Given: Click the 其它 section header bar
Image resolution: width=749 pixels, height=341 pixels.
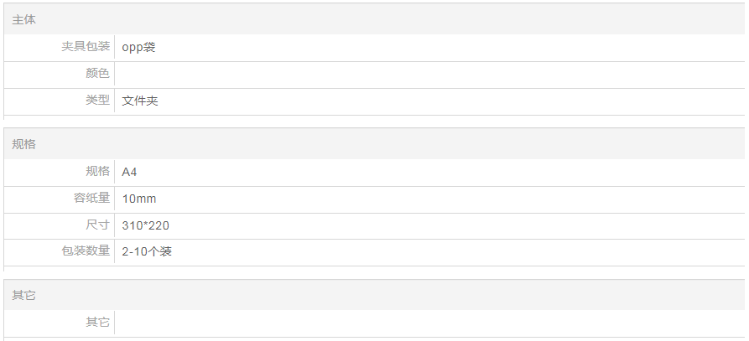Looking at the screenshot, I should tap(374, 296).
